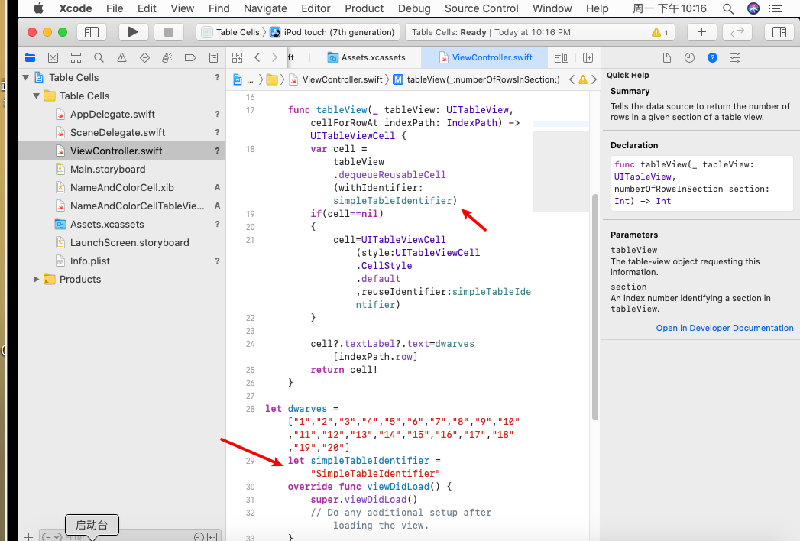Open the Breakpoint navigator
800x541 pixels.
click(190, 57)
